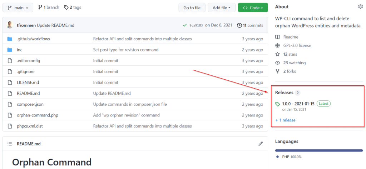The image size is (366, 169).
Task: Open the inc folder
Action: coord(20,50)
